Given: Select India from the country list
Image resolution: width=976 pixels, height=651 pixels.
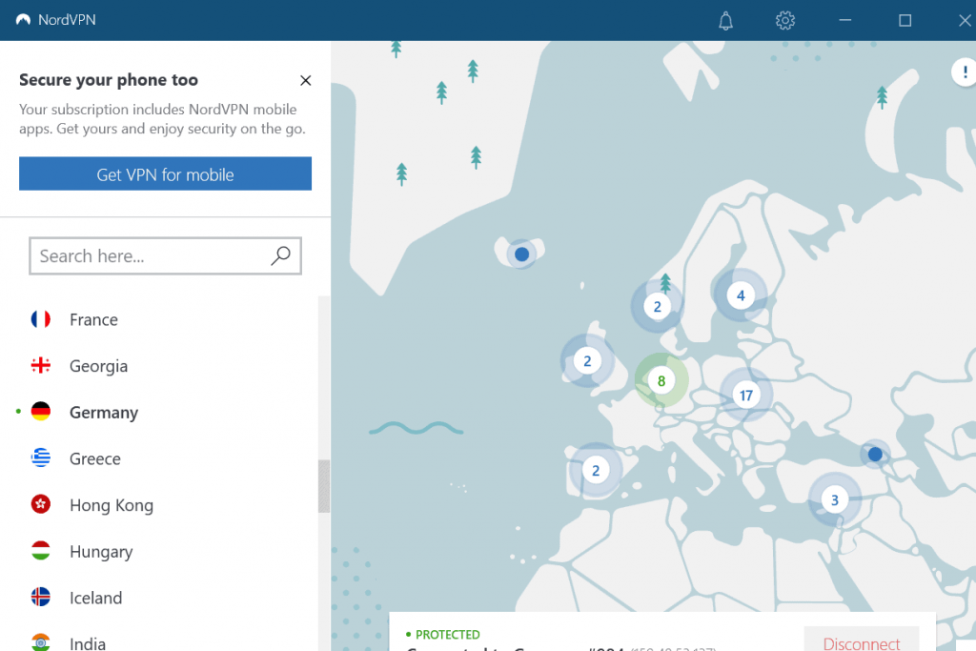Looking at the screenshot, I should click(x=86, y=641).
